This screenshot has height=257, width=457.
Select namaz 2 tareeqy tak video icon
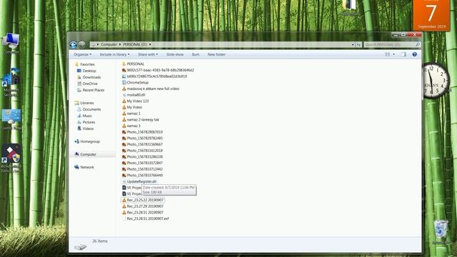click(124, 120)
